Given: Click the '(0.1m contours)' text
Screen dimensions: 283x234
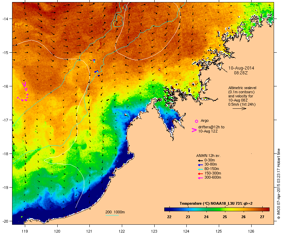Looking at the screenshot, I should [241, 92].
